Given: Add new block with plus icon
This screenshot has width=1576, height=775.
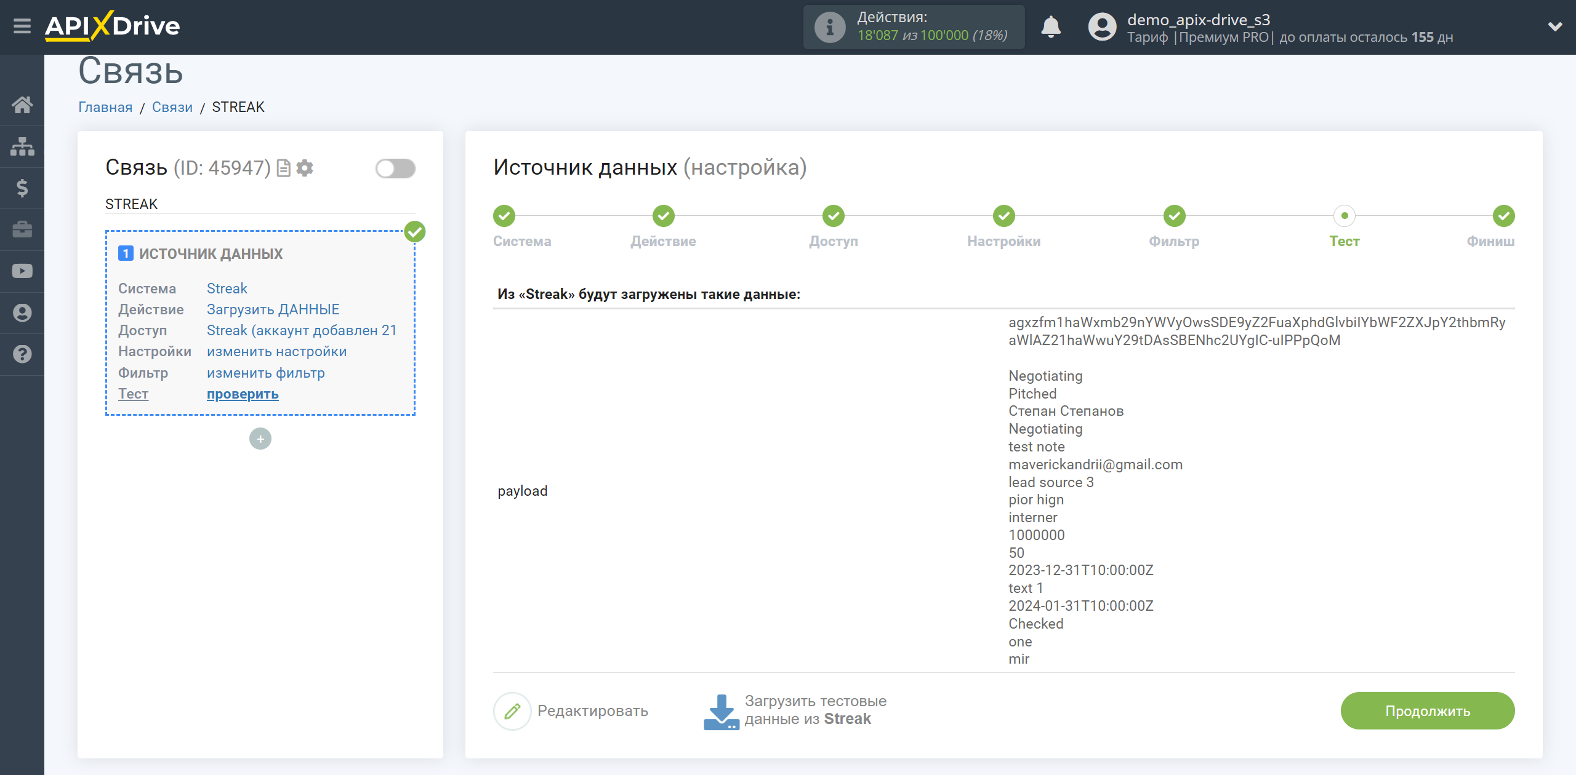Looking at the screenshot, I should pos(260,439).
